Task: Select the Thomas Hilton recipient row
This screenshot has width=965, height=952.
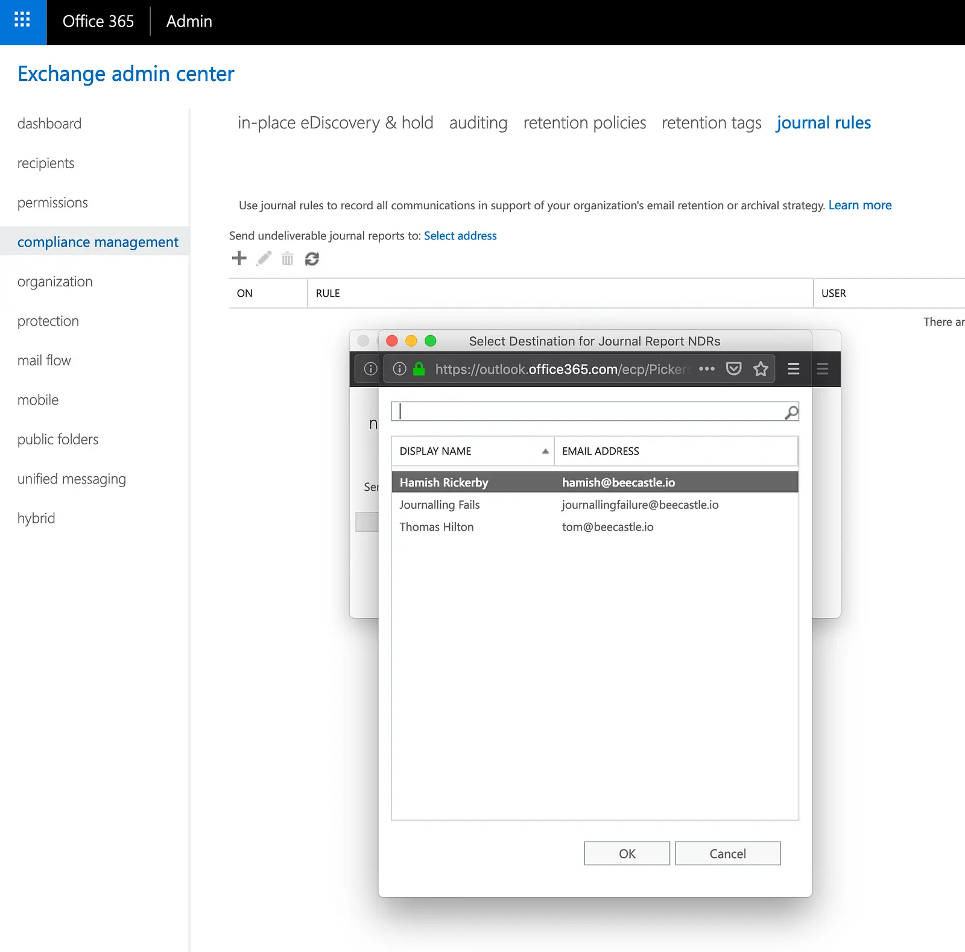Action: tap(595, 527)
